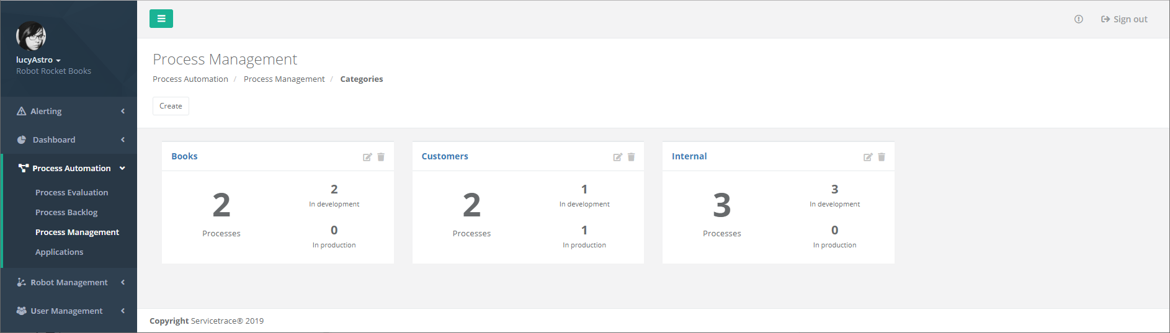Click the User Management users icon

click(21, 311)
